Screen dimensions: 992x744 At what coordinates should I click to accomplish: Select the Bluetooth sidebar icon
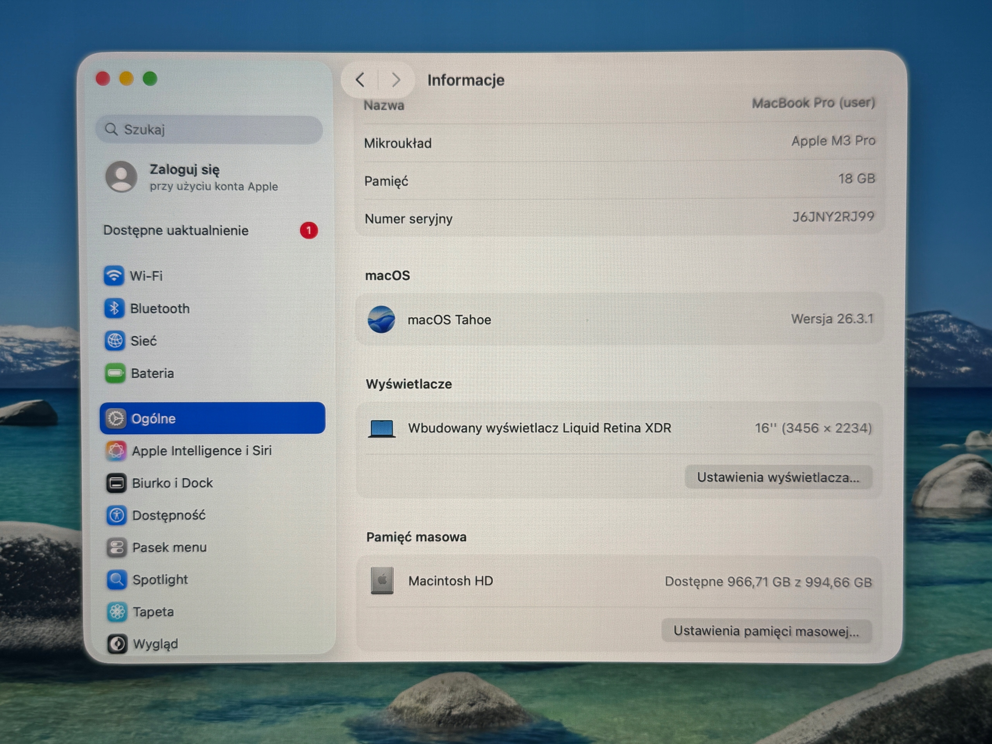(x=114, y=308)
